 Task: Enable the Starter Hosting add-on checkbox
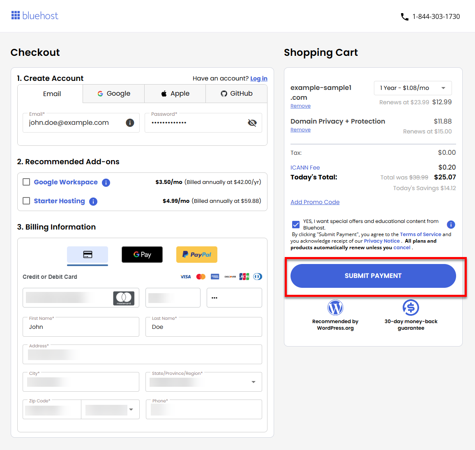26,201
